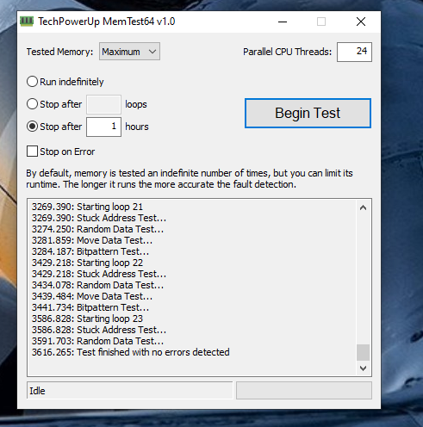Select "Test finished with no errors detected" line
The width and height of the screenshot is (423, 427).
(x=131, y=352)
